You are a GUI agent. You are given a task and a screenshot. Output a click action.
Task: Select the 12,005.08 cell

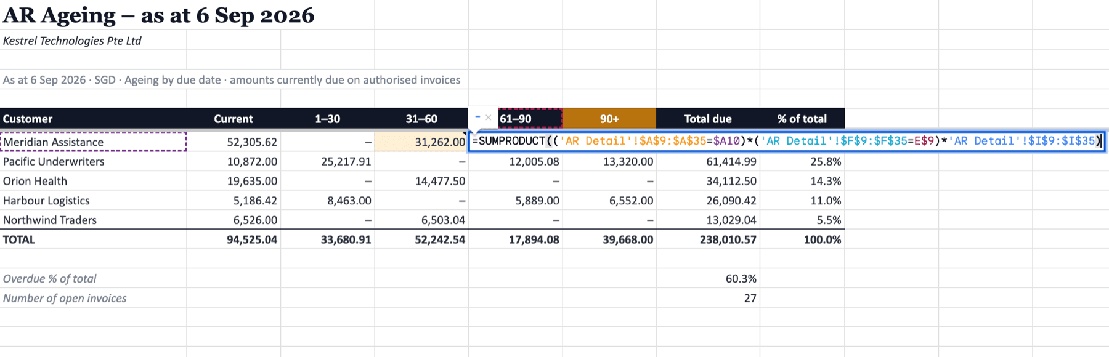(516, 161)
